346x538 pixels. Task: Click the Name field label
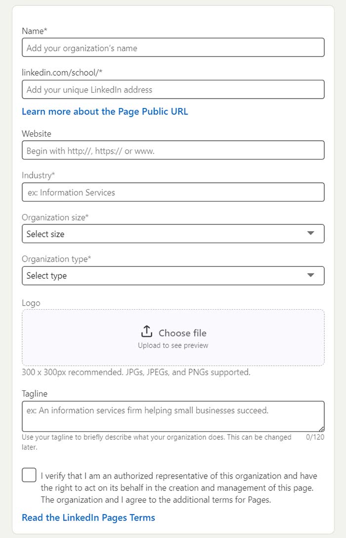pos(35,31)
